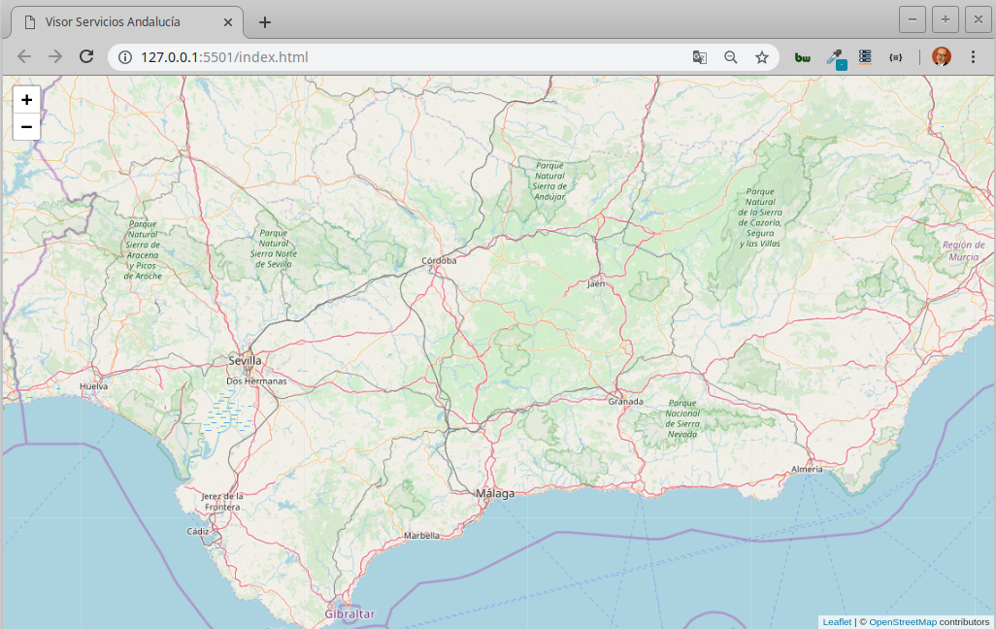Image resolution: width=996 pixels, height=629 pixels.
Task: Zoom out the map with minus button
Action: pos(26,126)
